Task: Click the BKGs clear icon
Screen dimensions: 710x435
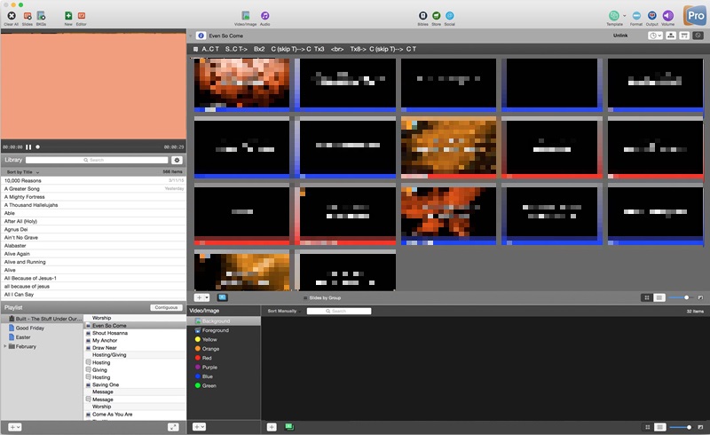Action: point(41,16)
